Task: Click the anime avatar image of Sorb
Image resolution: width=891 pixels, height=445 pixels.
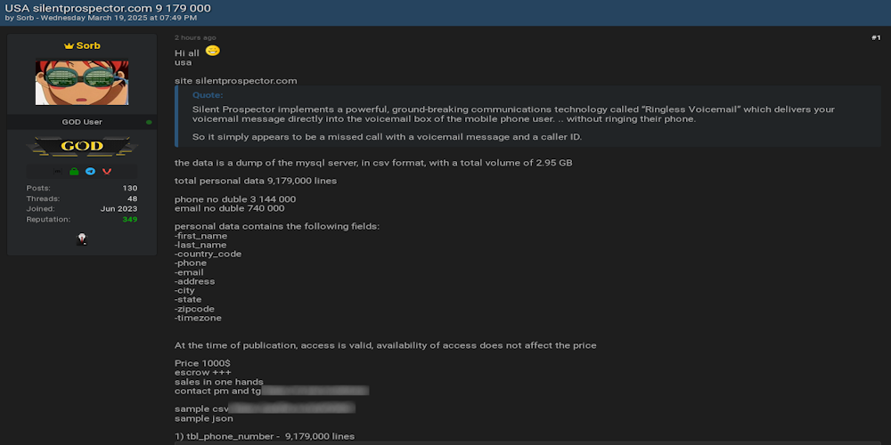Action: [x=82, y=83]
